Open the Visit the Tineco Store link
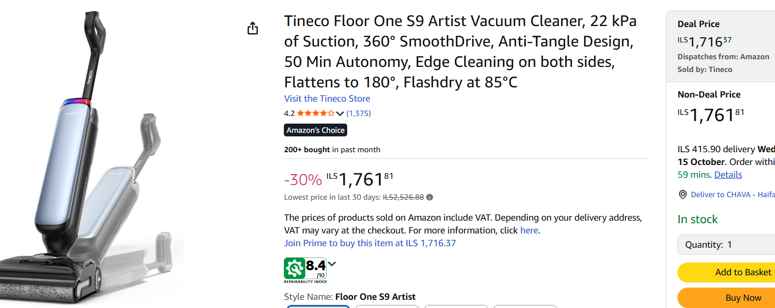The height and width of the screenshot is (308, 775). (327, 99)
